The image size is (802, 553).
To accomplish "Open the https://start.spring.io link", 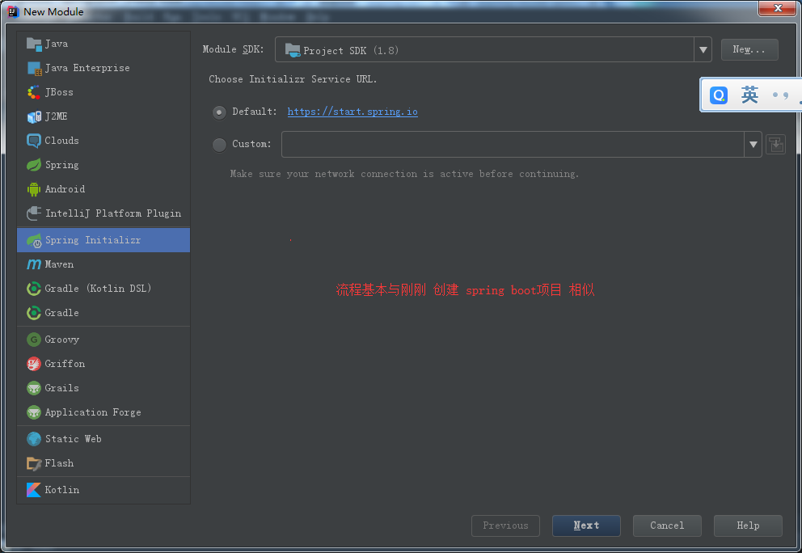I will 352,112.
